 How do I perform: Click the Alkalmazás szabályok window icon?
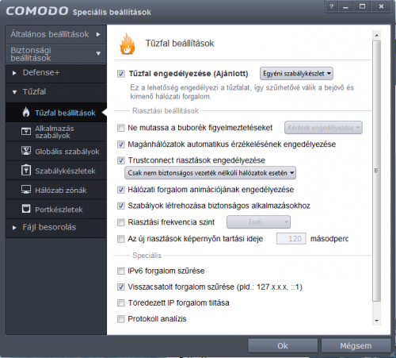[x=26, y=131]
